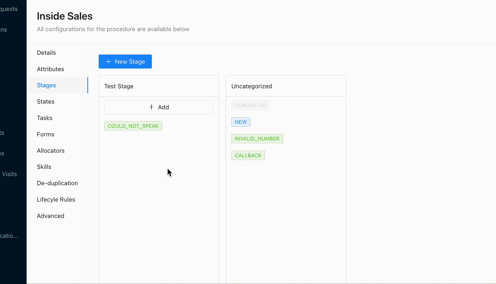View the Lifecyle Rules section
The image size is (496, 284).
click(56, 199)
